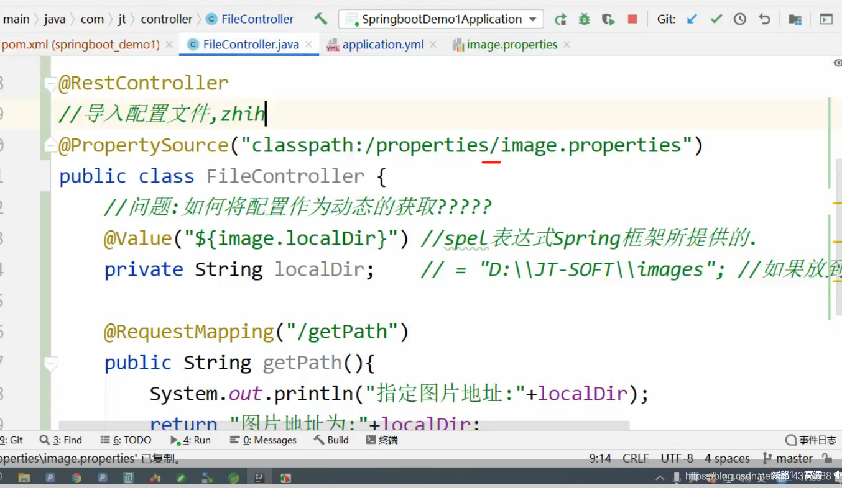
Task: Close the application.yml tab
Action: pos(433,45)
